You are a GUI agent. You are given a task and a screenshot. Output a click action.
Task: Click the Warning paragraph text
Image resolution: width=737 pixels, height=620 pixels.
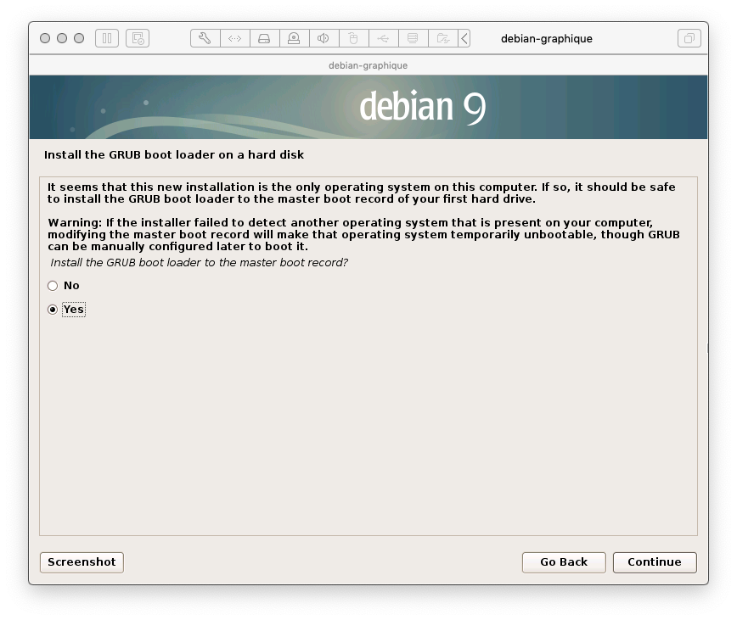pos(363,234)
